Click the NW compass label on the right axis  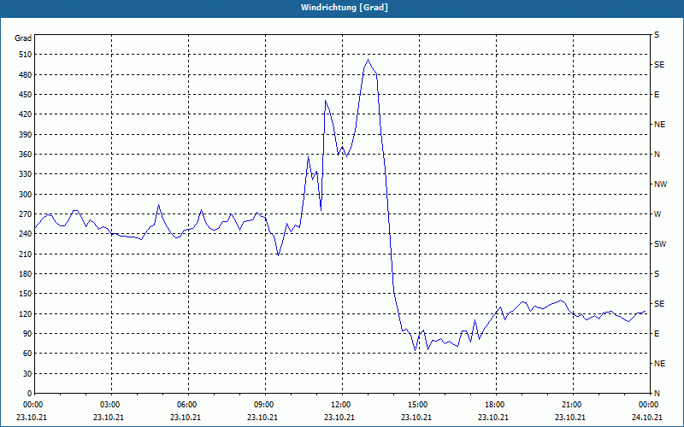pyautogui.click(x=660, y=184)
